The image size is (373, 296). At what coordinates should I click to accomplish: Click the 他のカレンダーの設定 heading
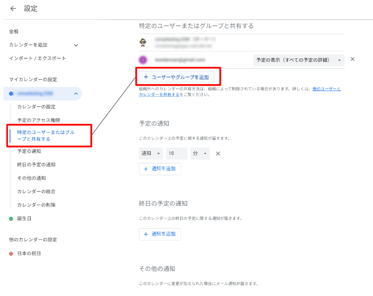pyautogui.click(x=33, y=240)
